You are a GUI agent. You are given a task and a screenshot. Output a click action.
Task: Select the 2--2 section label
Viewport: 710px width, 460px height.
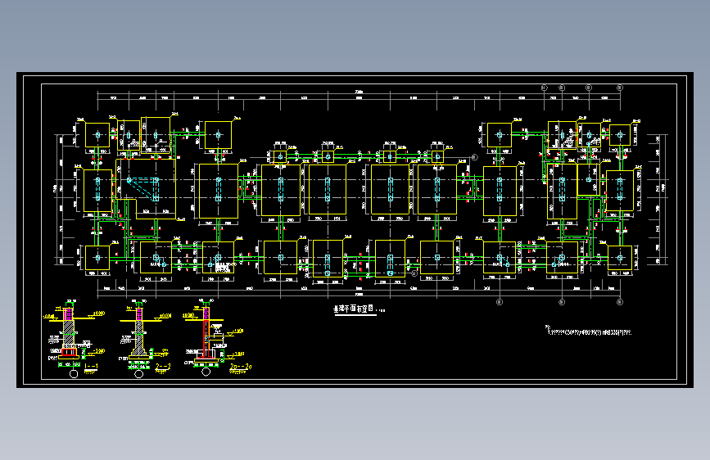pyautogui.click(x=163, y=366)
